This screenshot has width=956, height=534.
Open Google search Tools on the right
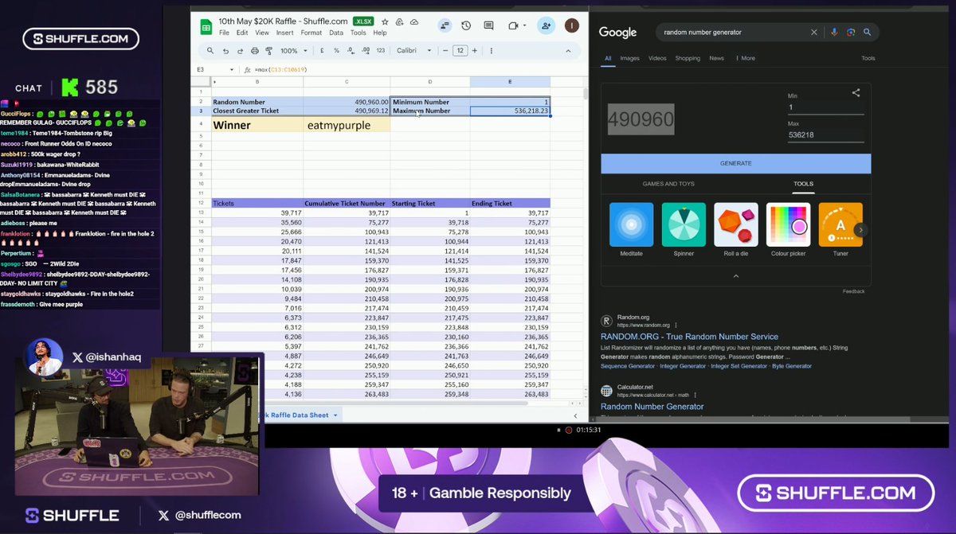(868, 58)
